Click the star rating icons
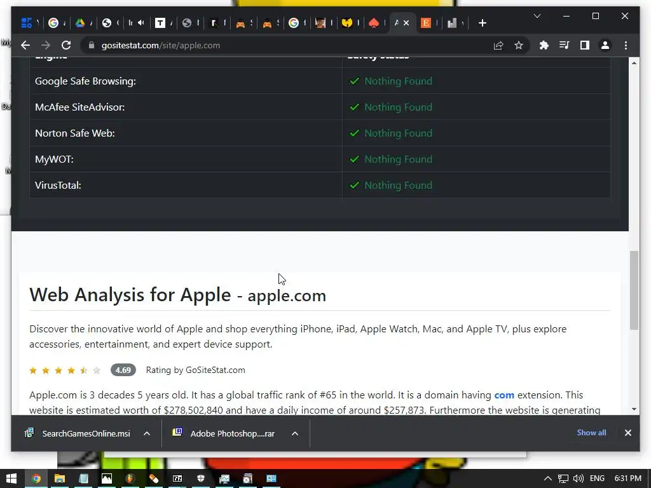This screenshot has height=488, width=651. pyautogui.click(x=65, y=370)
